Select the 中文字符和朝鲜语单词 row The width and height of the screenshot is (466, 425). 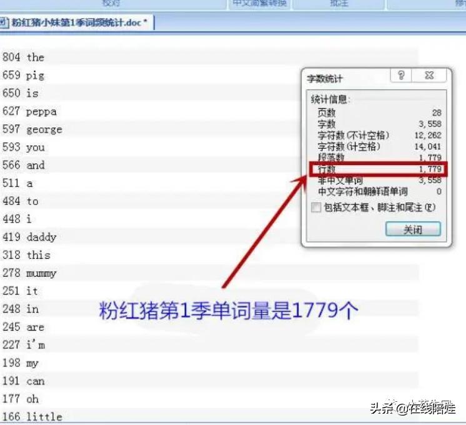click(379, 191)
